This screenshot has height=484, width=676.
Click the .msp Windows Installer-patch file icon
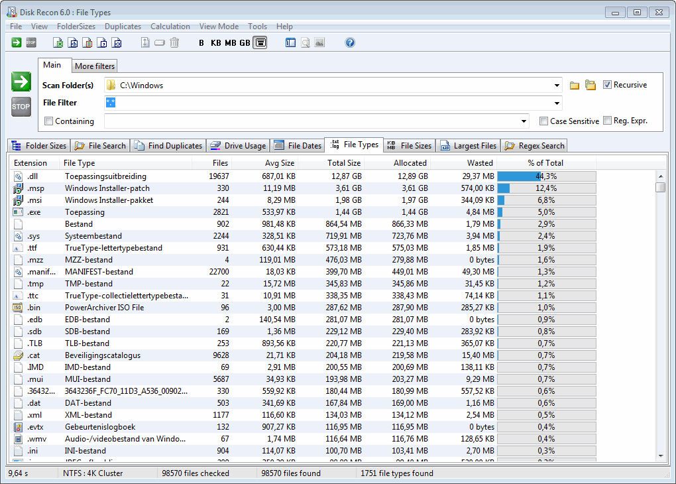click(18, 188)
